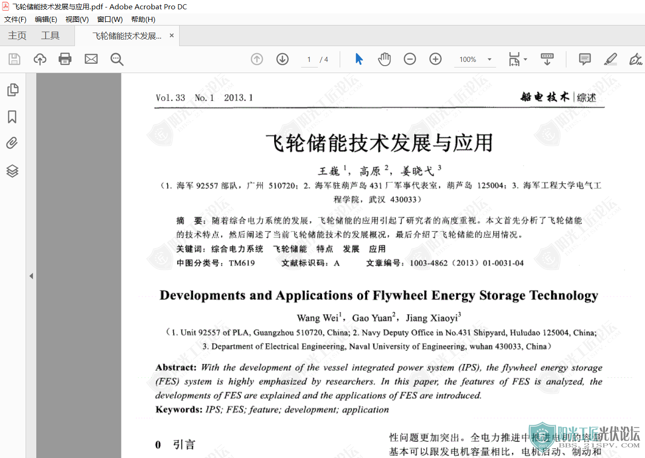The height and width of the screenshot is (458, 645).
Task: Go to previous page arrow
Action: click(x=257, y=59)
